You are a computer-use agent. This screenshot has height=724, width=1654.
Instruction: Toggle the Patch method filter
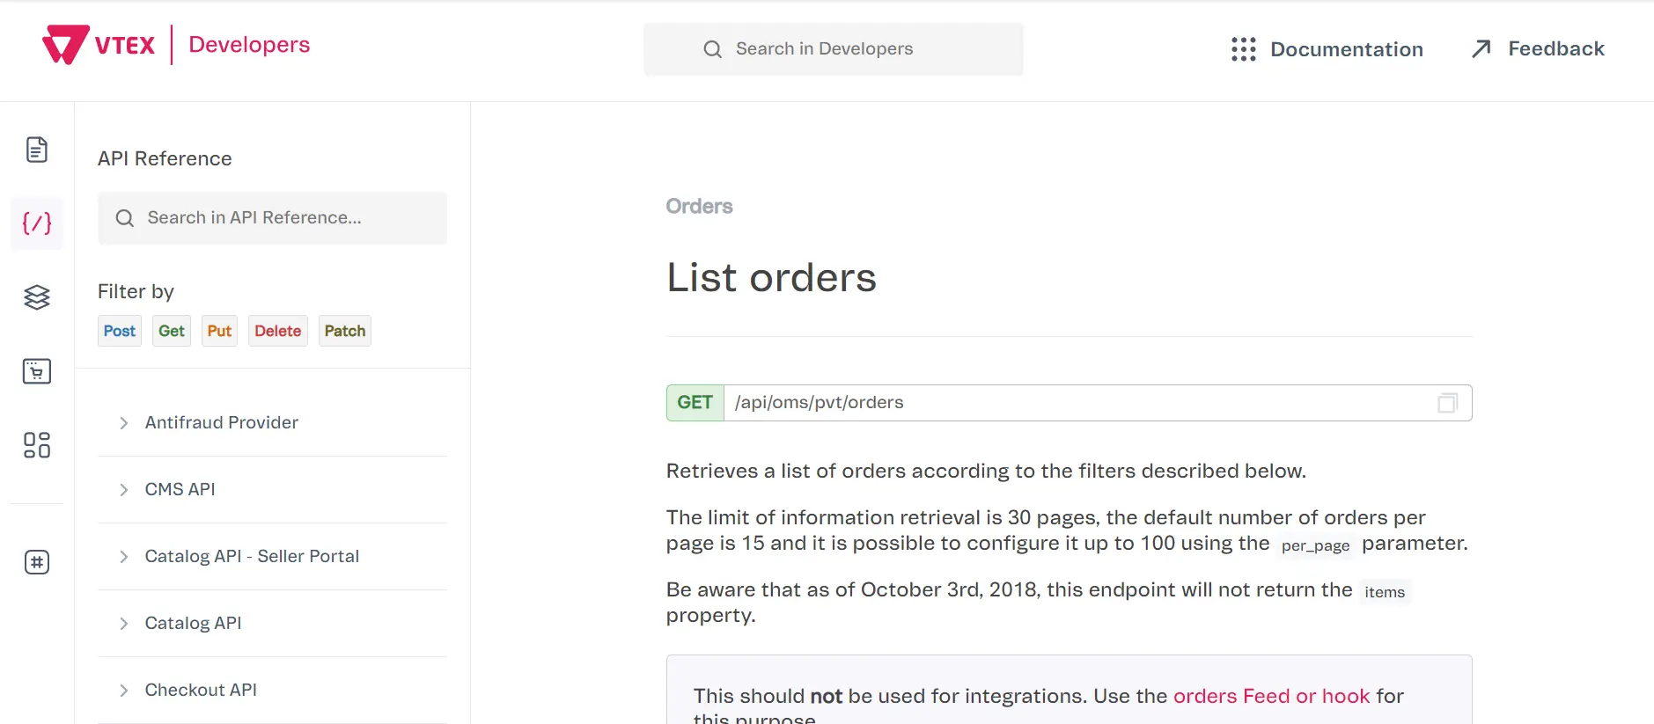344,331
